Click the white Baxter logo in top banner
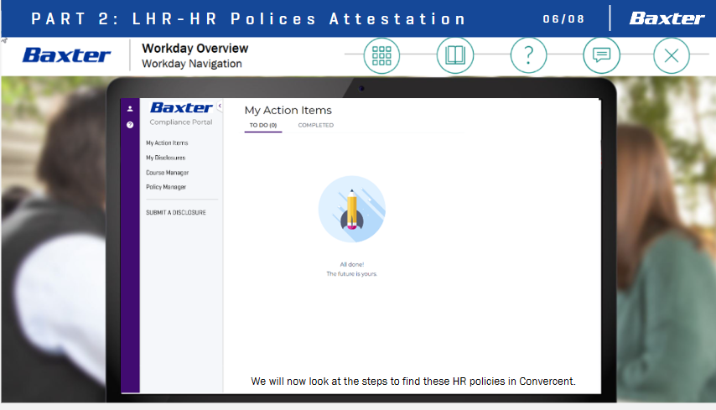716x410 pixels. click(667, 18)
